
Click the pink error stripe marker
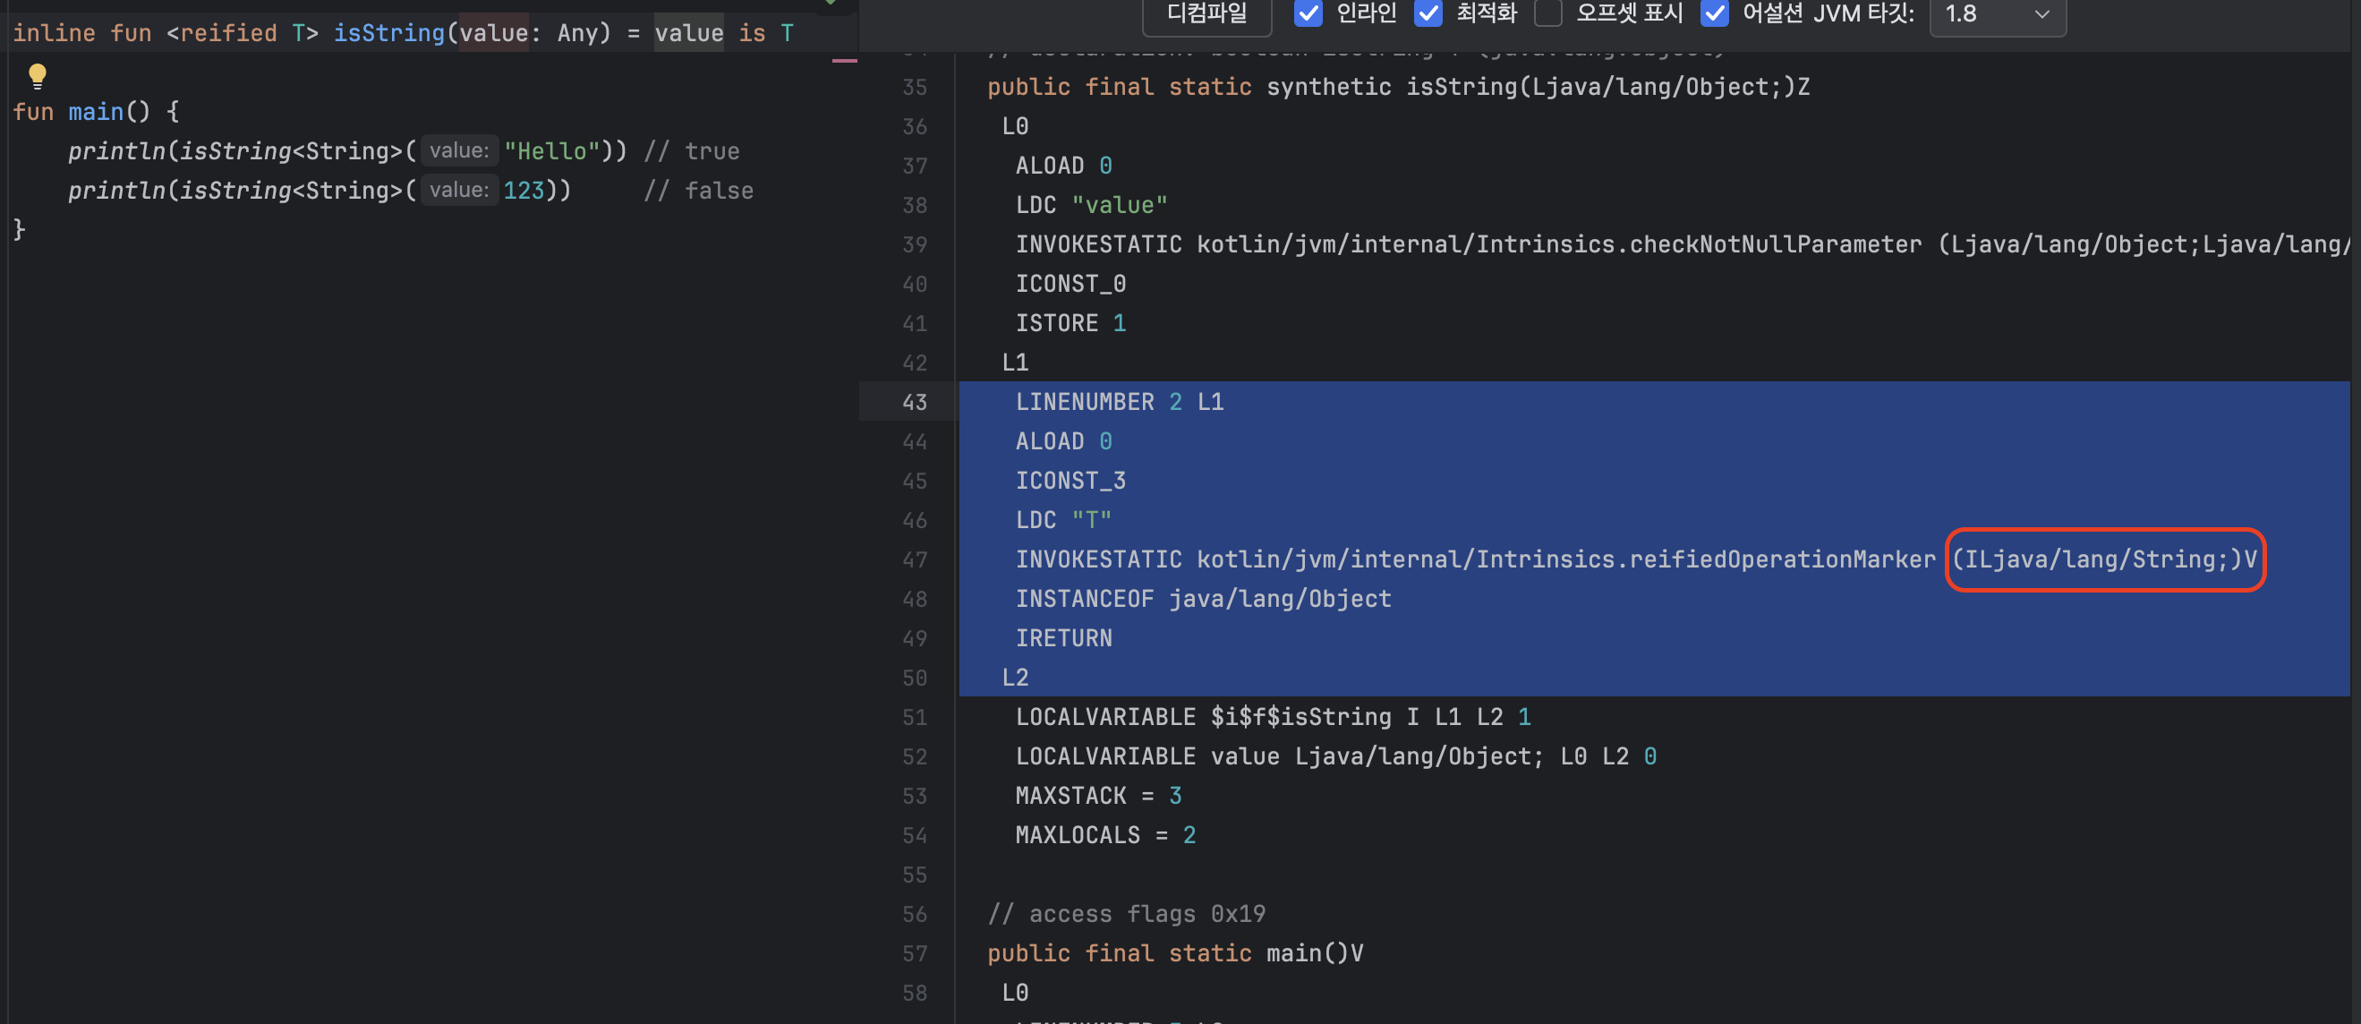[x=844, y=61]
